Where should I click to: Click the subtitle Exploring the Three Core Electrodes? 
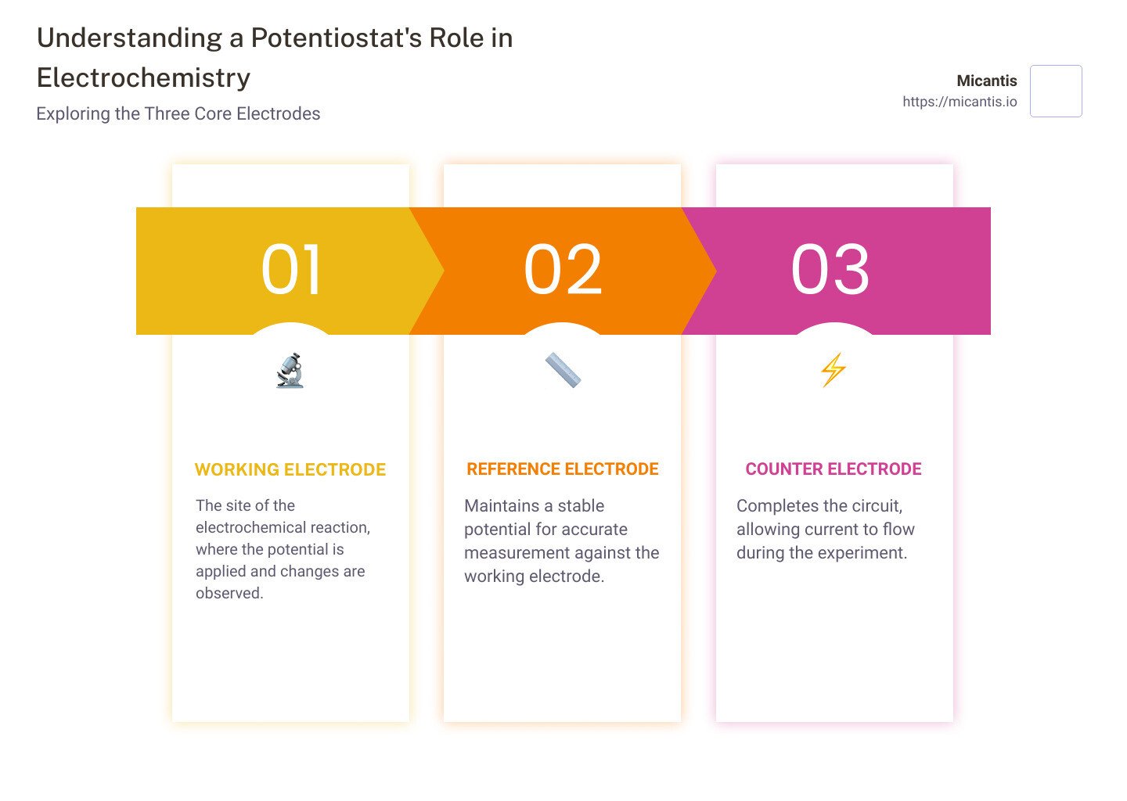point(178,113)
